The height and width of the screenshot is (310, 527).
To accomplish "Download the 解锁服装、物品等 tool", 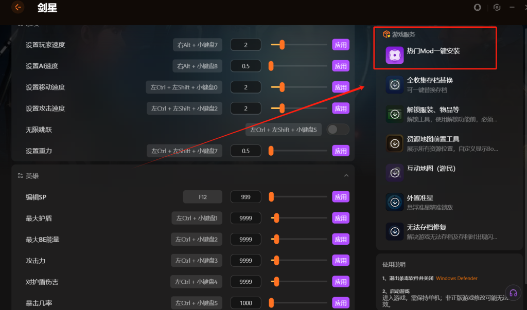I will (395, 114).
